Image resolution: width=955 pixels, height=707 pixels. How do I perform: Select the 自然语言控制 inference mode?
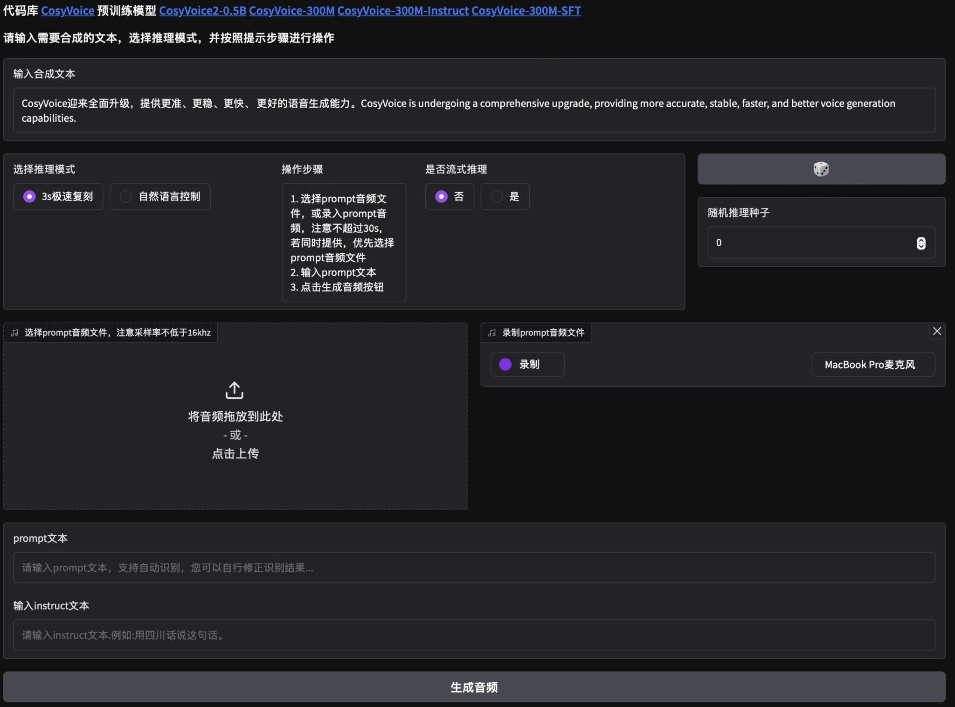[126, 196]
